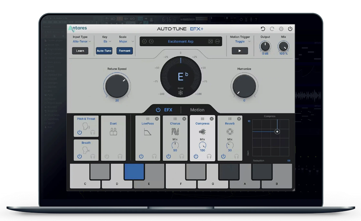The image size is (361, 221).
Task: Expand the Key dropdown showing Eb
Action: (107, 41)
